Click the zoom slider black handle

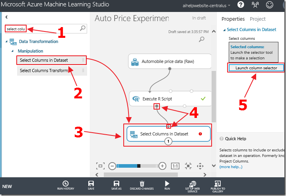(x=139, y=166)
